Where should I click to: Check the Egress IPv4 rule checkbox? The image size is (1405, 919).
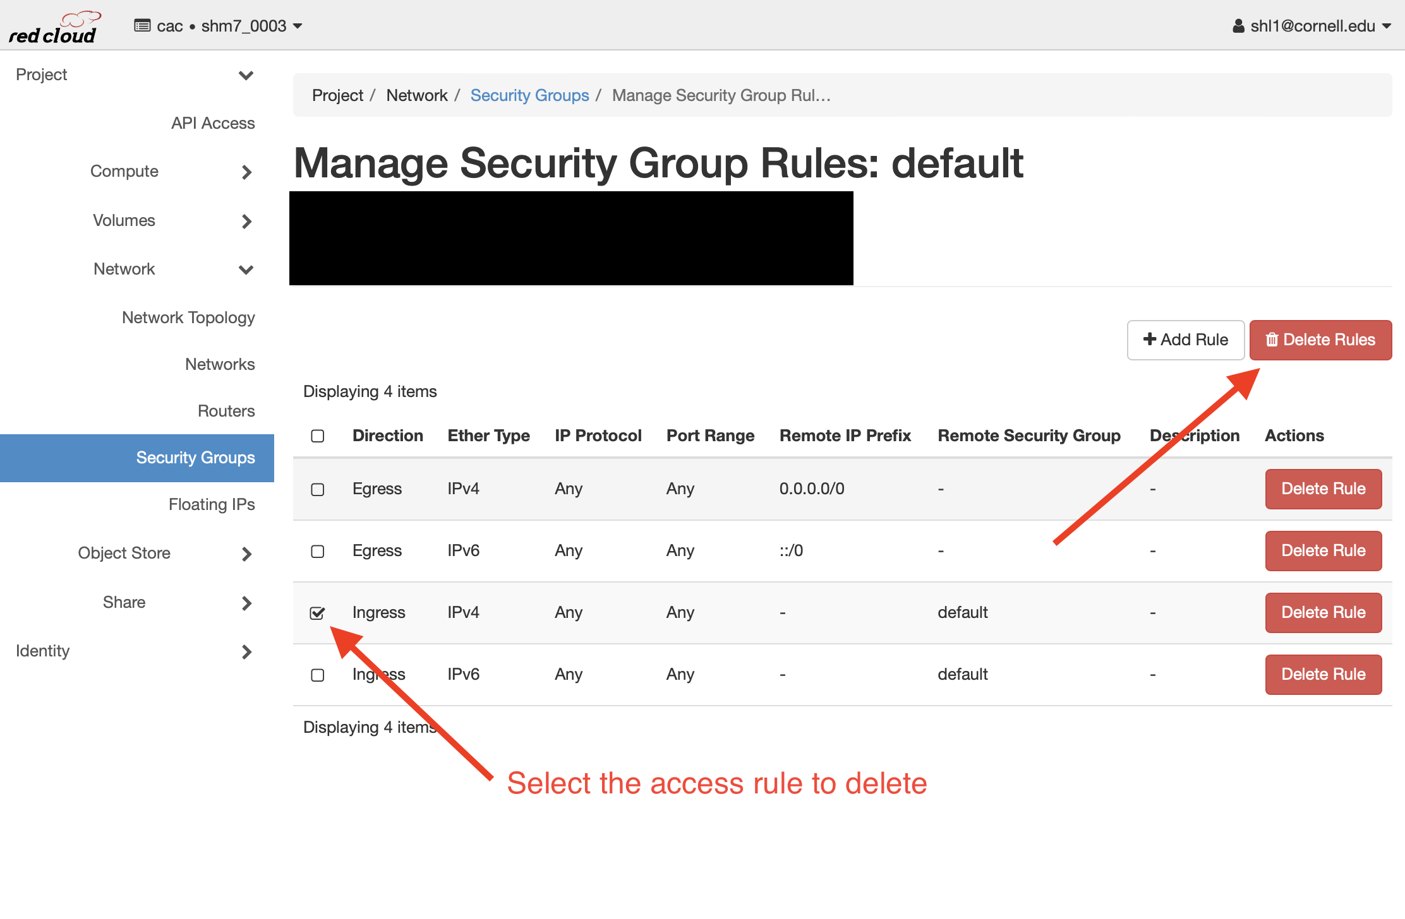point(318,489)
